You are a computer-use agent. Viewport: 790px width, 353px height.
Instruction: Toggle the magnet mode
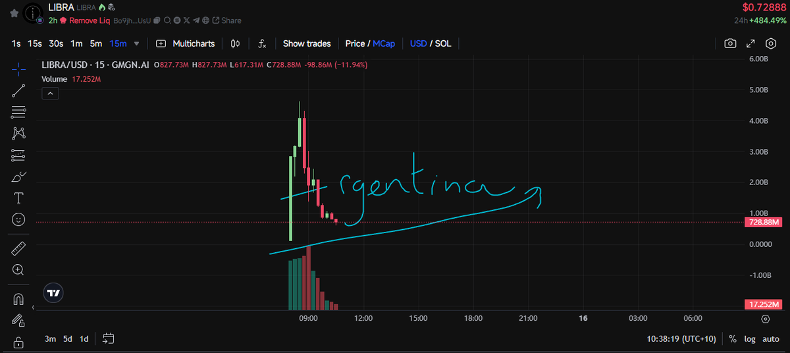tap(18, 299)
